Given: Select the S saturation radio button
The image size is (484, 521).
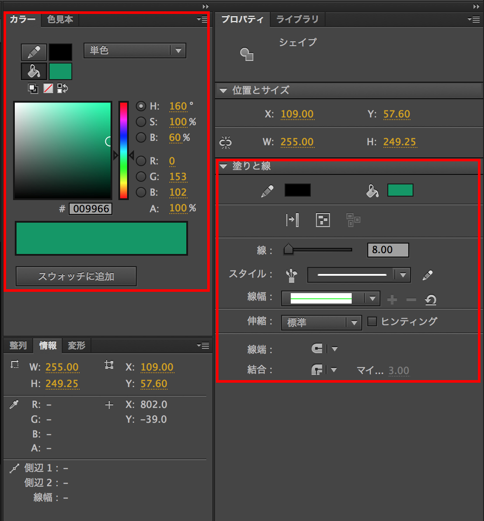Looking at the screenshot, I should click(141, 122).
